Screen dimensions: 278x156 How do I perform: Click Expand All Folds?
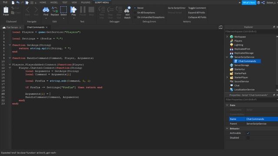[x=196, y=13]
